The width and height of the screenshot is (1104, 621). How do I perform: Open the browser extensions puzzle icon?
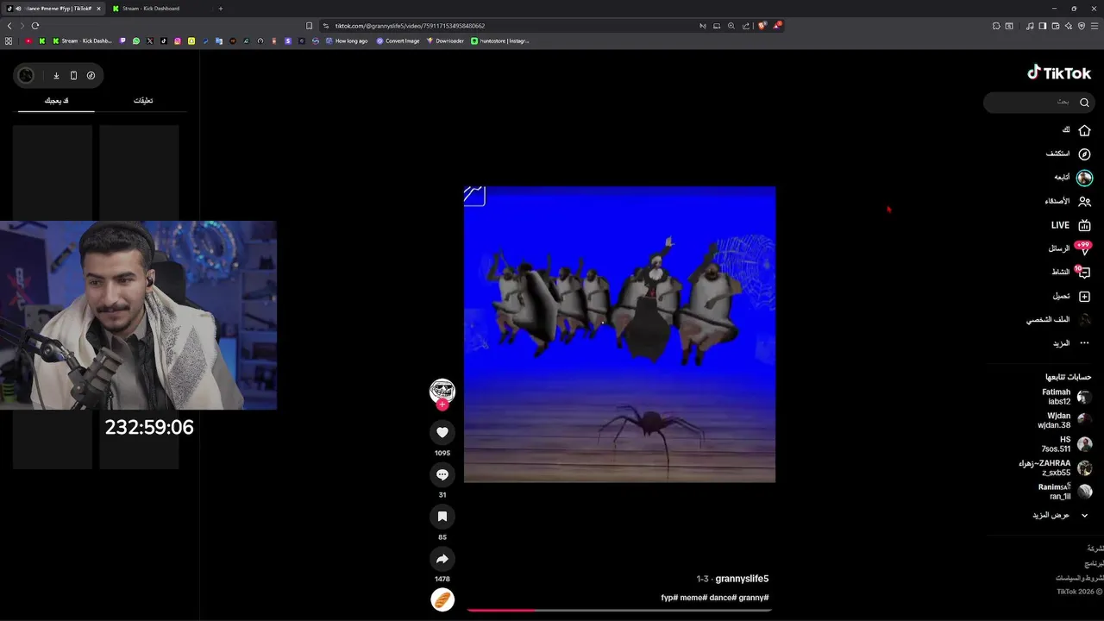point(996,26)
